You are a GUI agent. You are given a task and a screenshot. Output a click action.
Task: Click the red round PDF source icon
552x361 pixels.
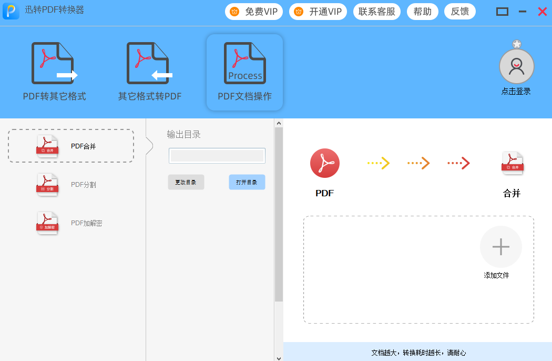pyautogui.click(x=324, y=163)
